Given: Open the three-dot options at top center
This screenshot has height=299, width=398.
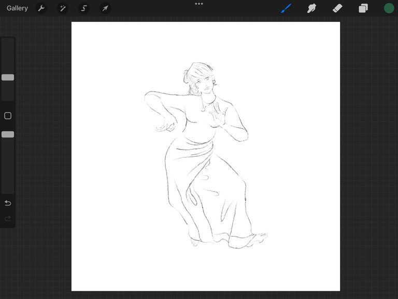Looking at the screenshot, I should pyautogui.click(x=199, y=4).
